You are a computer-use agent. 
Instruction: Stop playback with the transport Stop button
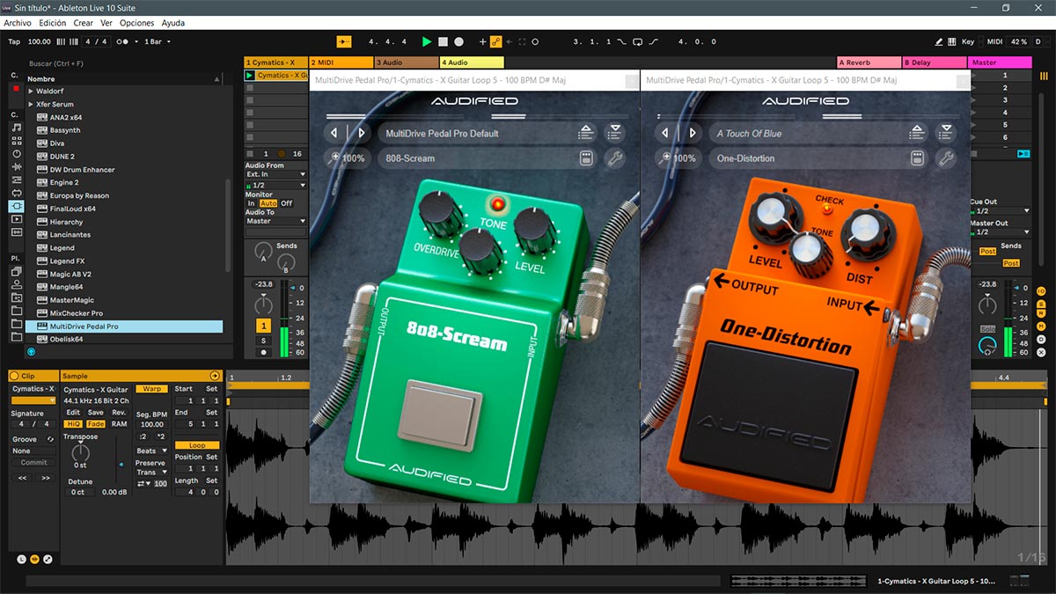tap(443, 41)
